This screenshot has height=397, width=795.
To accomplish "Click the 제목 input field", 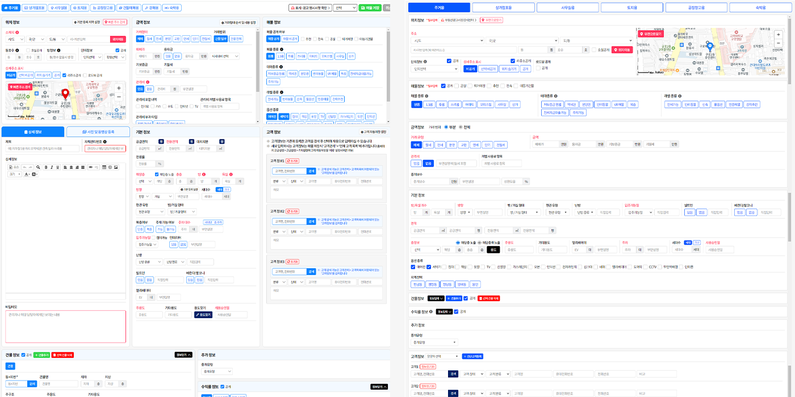I will click(43, 149).
